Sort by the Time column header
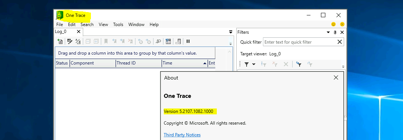 pyautogui.click(x=184, y=63)
